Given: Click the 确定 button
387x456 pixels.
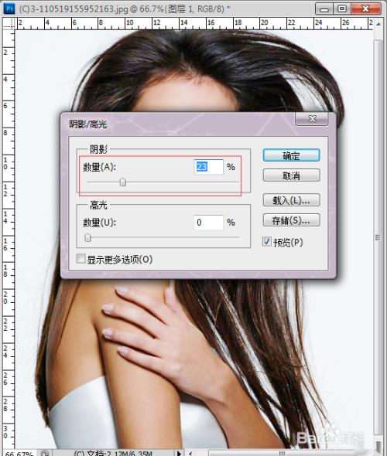Looking at the screenshot, I should [x=291, y=155].
